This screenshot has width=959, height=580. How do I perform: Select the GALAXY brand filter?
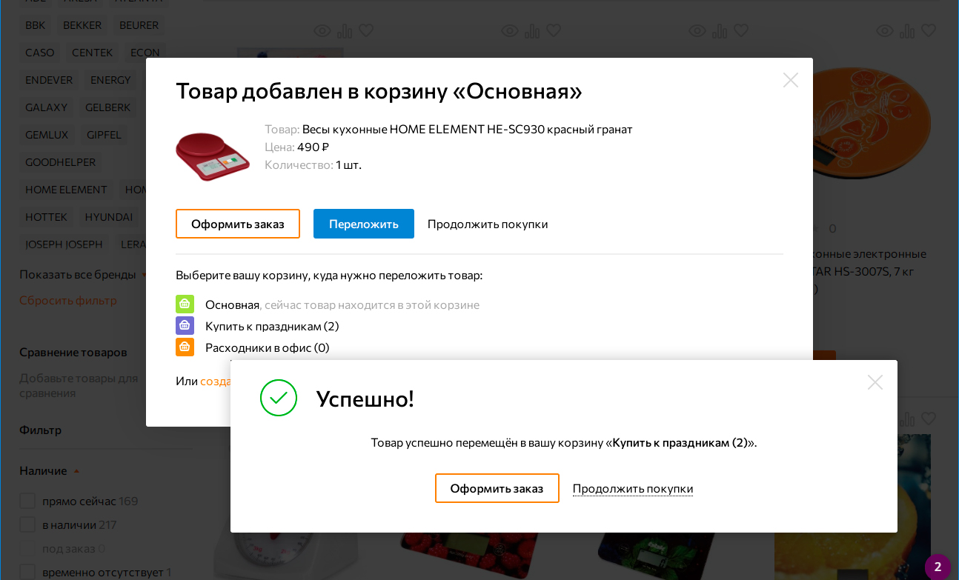point(47,107)
